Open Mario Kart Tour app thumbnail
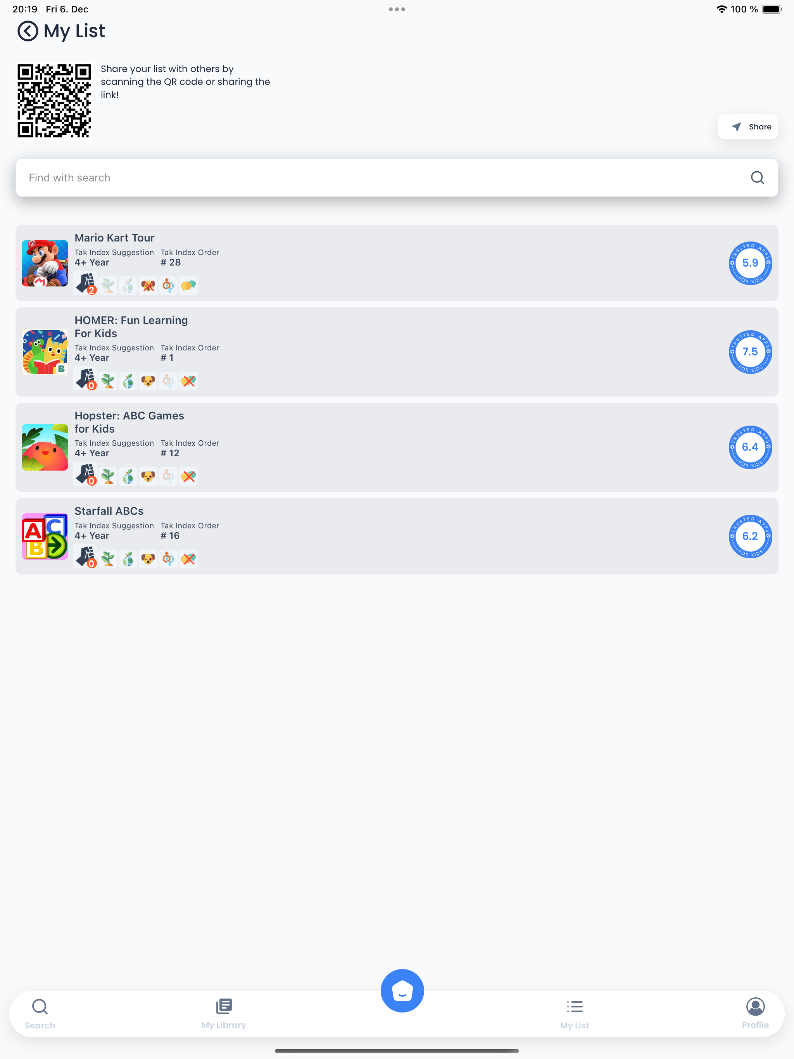The width and height of the screenshot is (794, 1059). (x=45, y=263)
